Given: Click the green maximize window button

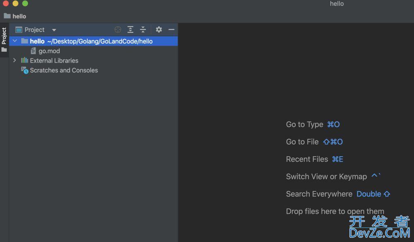Looking at the screenshot, I should point(25,3).
